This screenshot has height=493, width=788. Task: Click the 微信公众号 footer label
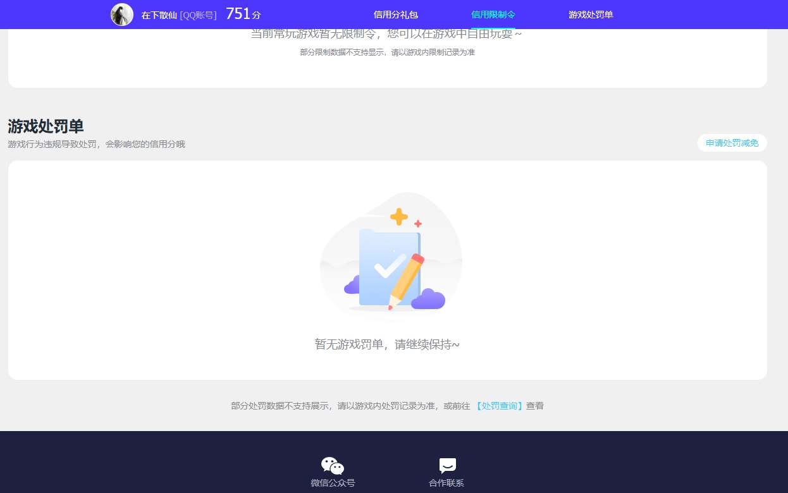tap(333, 483)
